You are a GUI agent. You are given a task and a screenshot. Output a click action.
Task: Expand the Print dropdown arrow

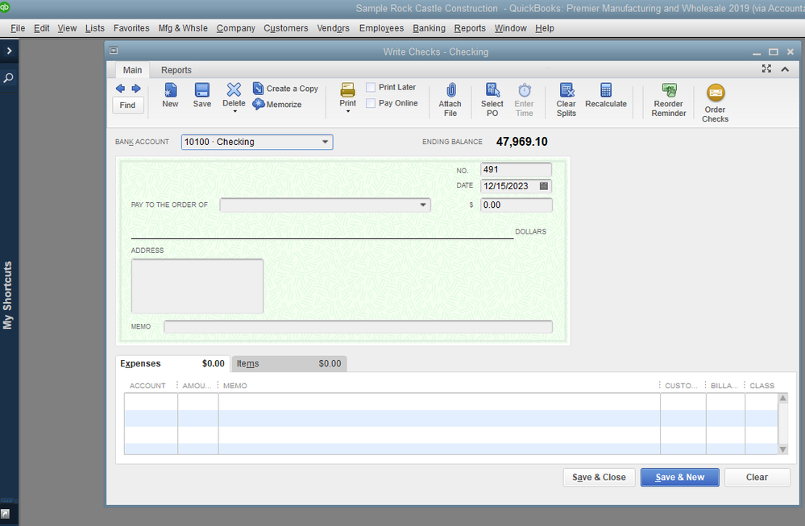tap(348, 111)
